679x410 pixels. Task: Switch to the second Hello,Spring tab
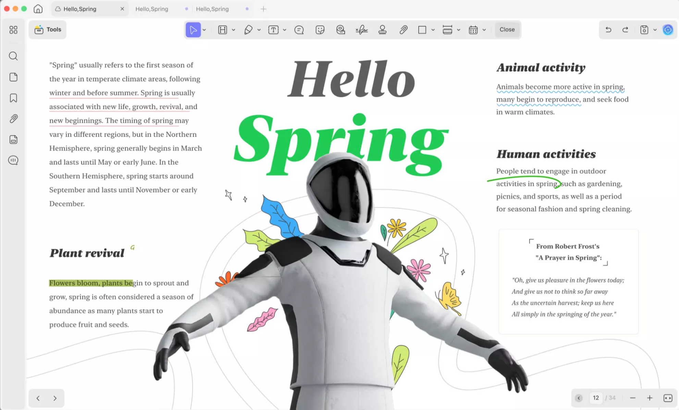pyautogui.click(x=152, y=9)
